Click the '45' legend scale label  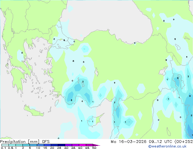tap(87, 148)
